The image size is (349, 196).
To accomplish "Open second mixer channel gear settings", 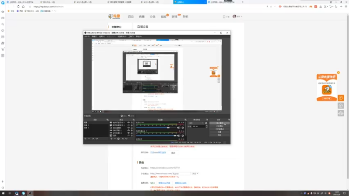I will (x=183, y=135).
